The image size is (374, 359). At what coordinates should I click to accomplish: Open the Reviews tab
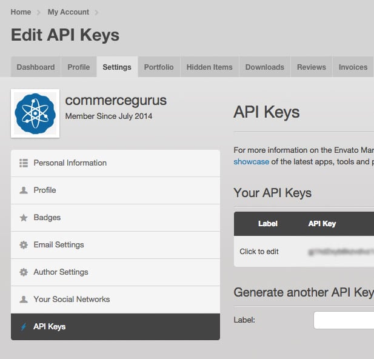pos(312,67)
